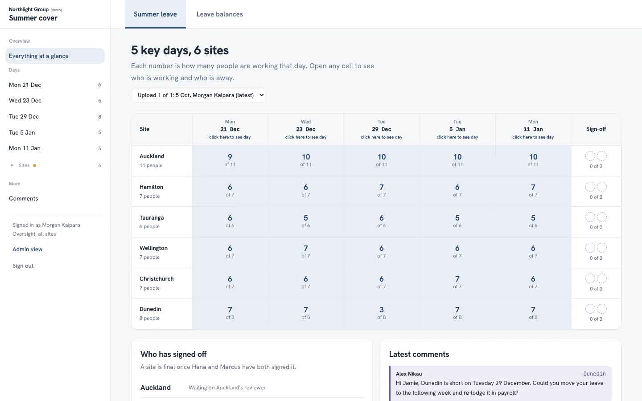Screen dimensions: 642x401
Task: Select the Summer leave tab
Action: 155,14
